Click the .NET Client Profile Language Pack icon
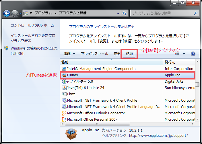 click(64, 107)
